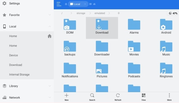This screenshot has height=103, width=179.
Task: Open the Android folder
Action: [x=166, y=27]
